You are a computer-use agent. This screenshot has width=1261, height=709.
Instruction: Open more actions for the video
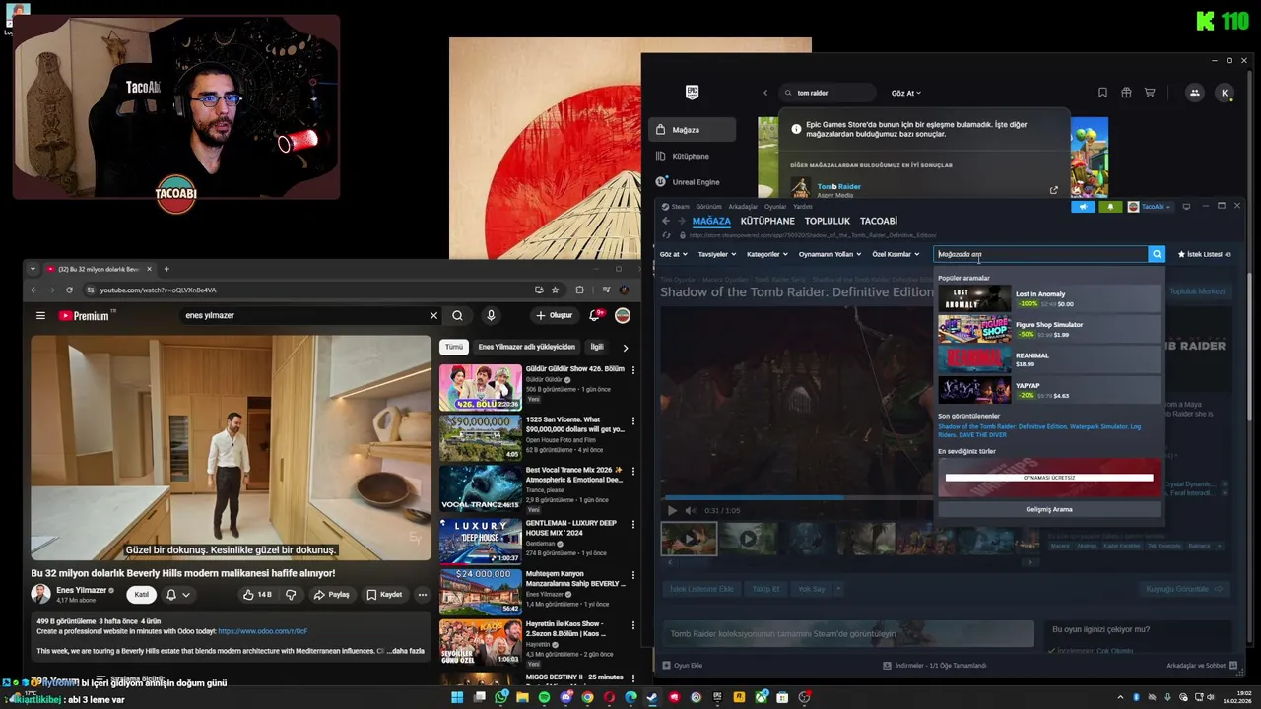(x=423, y=595)
